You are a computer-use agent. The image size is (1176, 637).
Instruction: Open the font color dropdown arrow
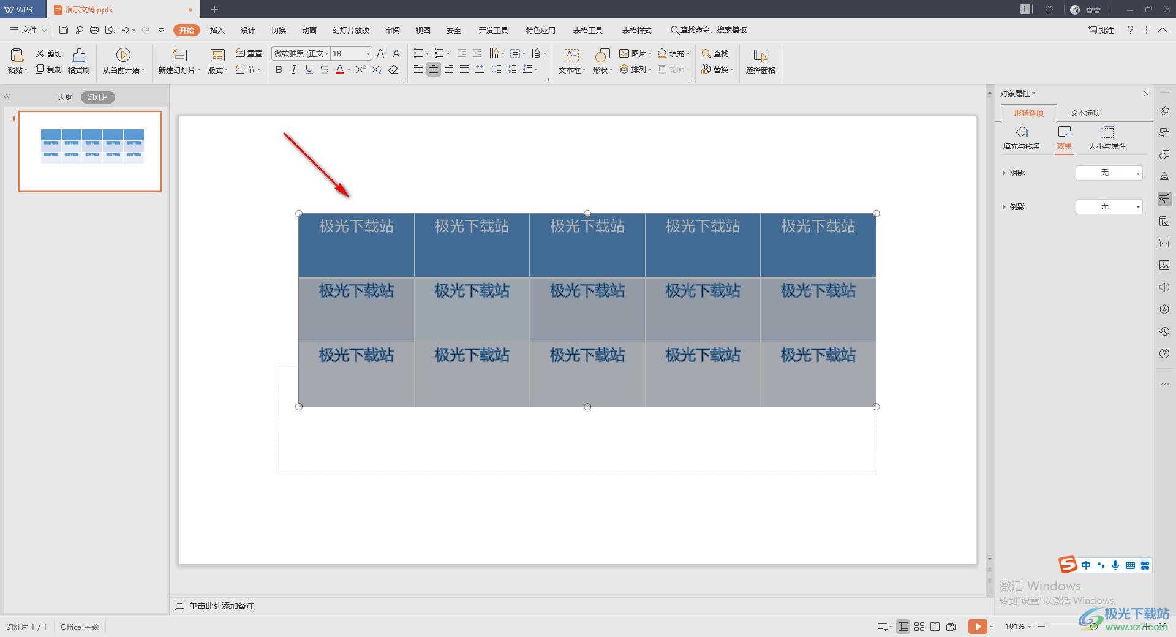point(349,70)
